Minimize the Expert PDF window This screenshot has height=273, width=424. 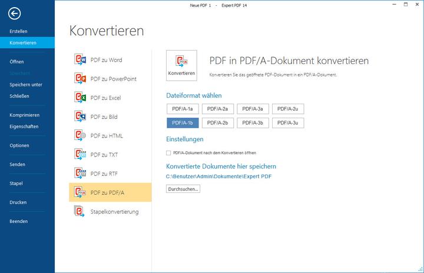394,5
